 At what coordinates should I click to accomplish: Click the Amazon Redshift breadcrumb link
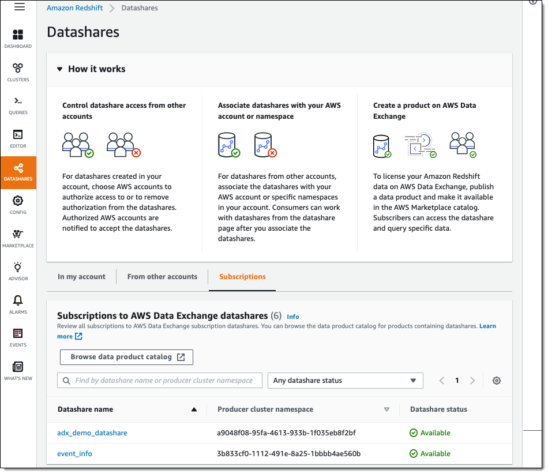[x=75, y=7]
